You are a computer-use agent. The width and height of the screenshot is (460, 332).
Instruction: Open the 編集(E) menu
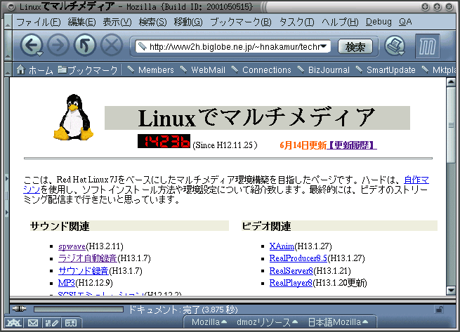click(x=81, y=22)
